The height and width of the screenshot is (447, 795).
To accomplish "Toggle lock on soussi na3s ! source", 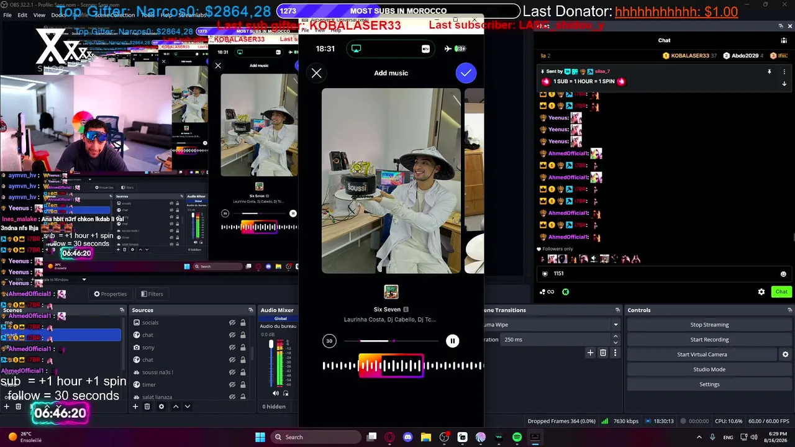I will click(x=243, y=372).
